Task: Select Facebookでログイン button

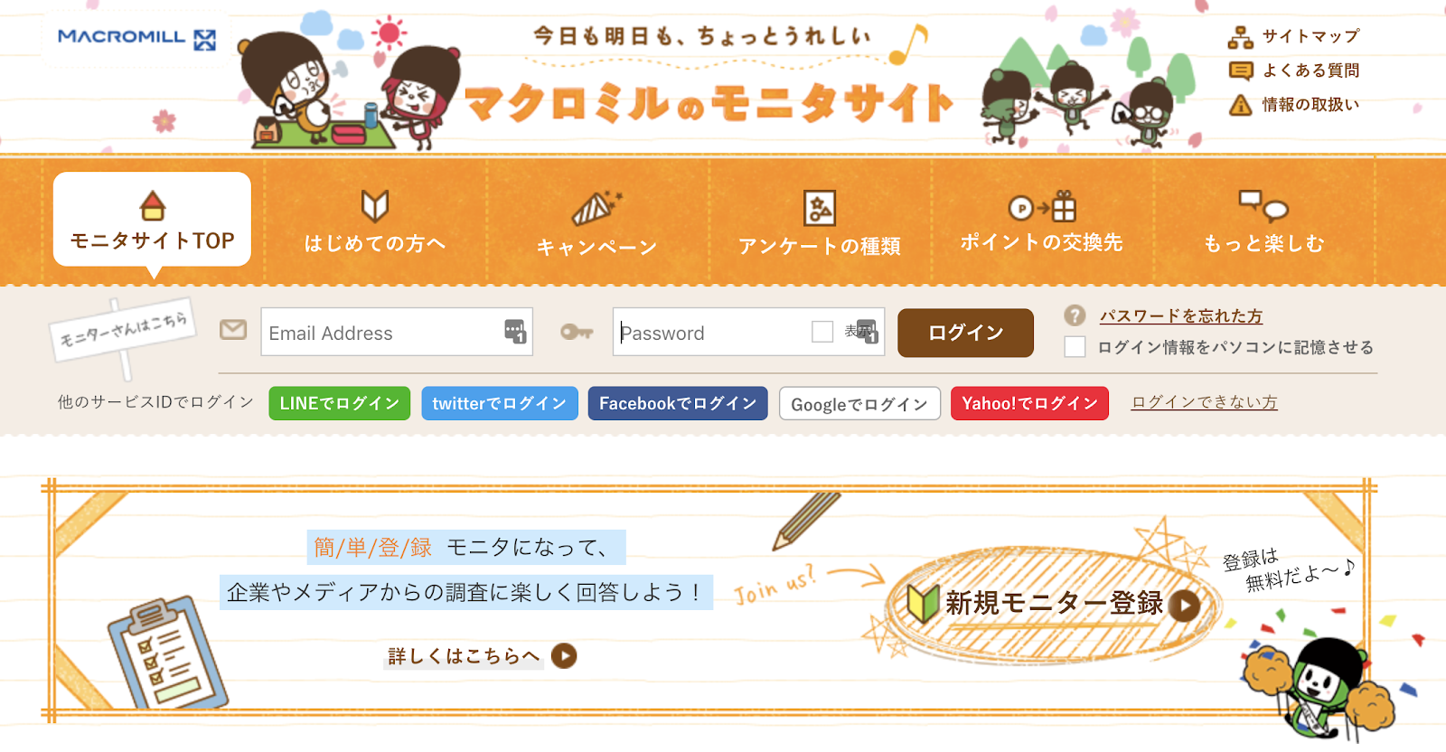Action: 678,403
